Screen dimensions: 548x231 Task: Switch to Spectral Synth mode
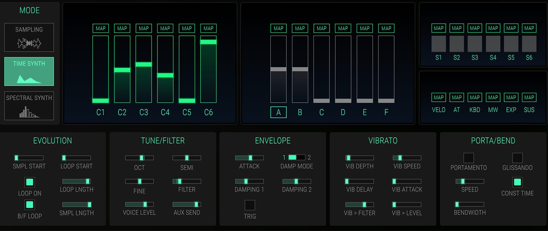pyautogui.click(x=29, y=106)
